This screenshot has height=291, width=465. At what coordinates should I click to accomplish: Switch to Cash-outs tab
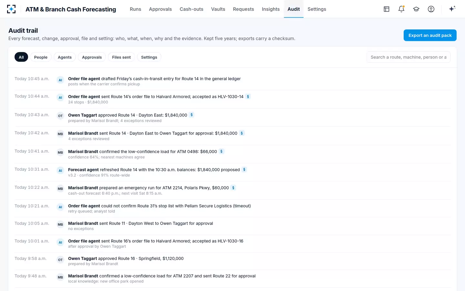coord(191,9)
